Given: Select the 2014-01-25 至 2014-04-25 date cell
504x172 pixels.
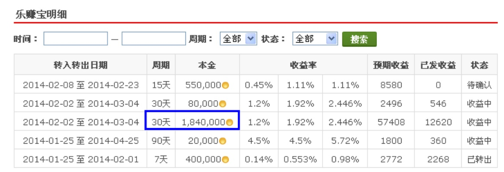Looking at the screenshot, I should click(80, 141).
